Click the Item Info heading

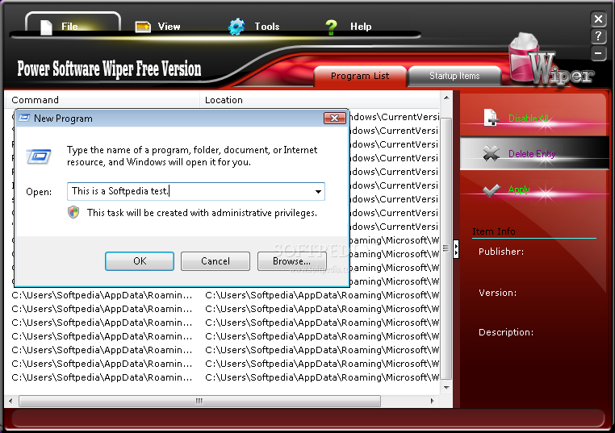494,231
